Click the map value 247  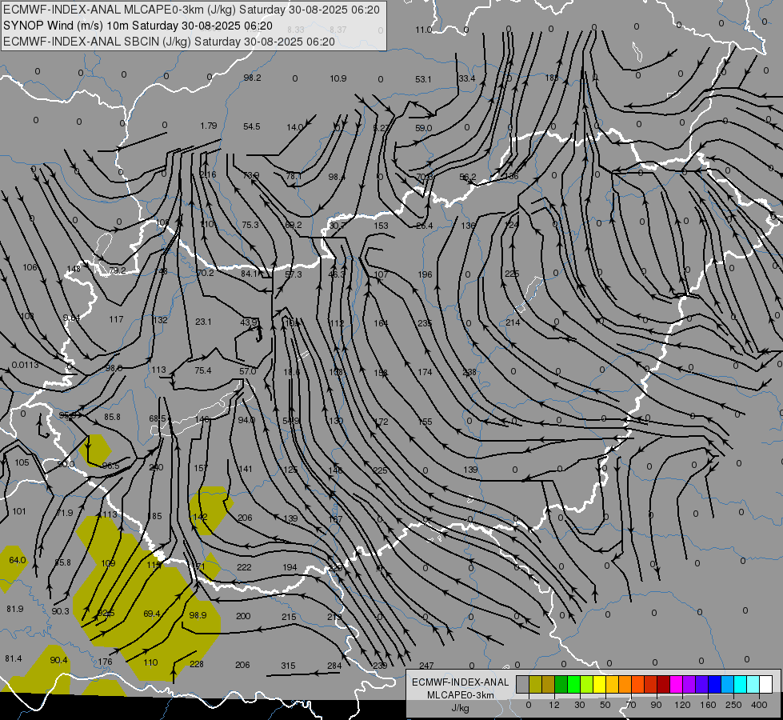(426, 666)
